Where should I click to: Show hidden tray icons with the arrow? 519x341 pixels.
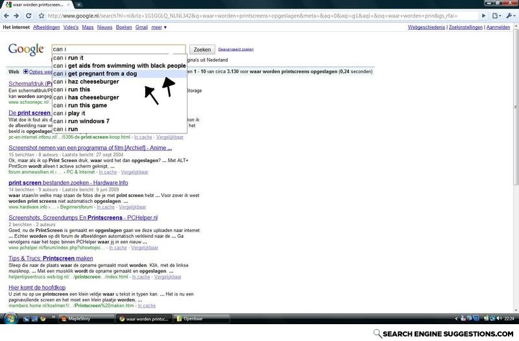456,319
